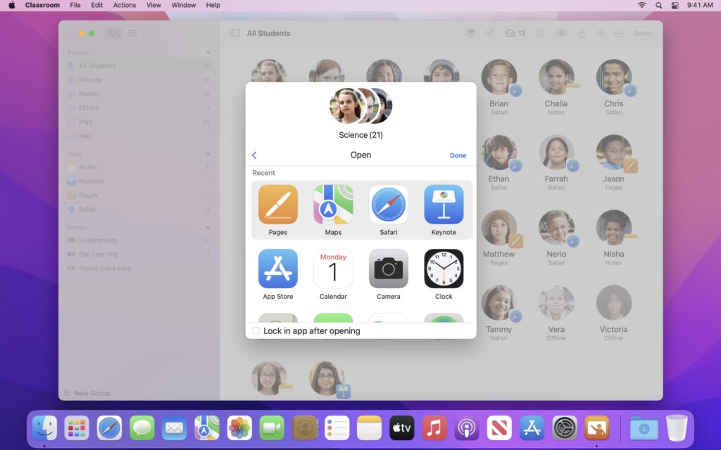Open the Window menu in menu bar
This screenshot has width=721, height=450.
pos(184,5)
